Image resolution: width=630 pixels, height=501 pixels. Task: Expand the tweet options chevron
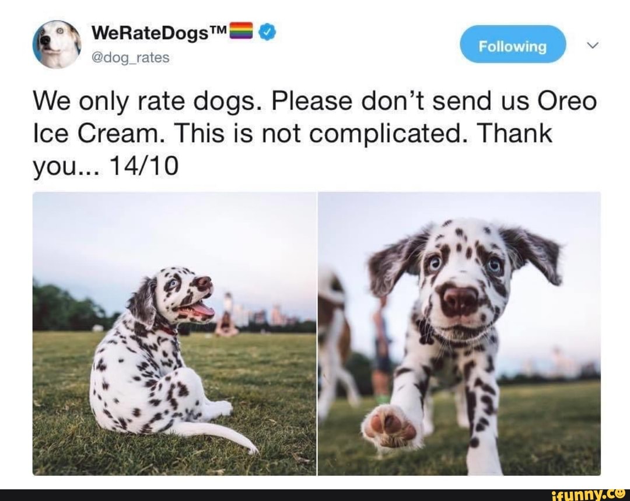point(593,45)
